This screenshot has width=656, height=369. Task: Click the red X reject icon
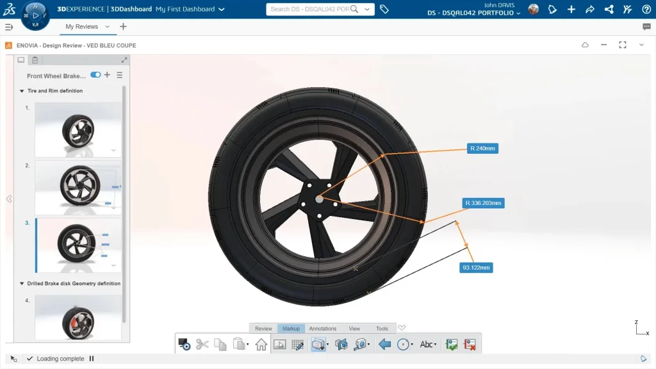(x=470, y=345)
